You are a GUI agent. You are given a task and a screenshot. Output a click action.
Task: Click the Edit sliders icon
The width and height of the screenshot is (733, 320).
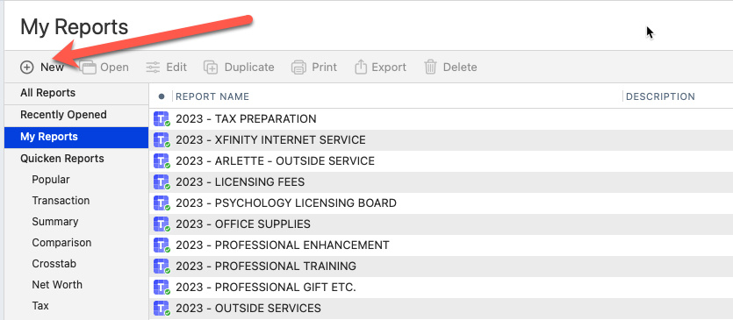click(153, 68)
